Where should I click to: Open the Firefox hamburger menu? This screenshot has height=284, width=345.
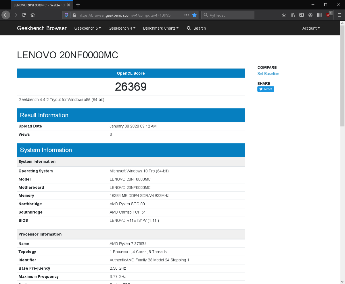tap(339, 15)
